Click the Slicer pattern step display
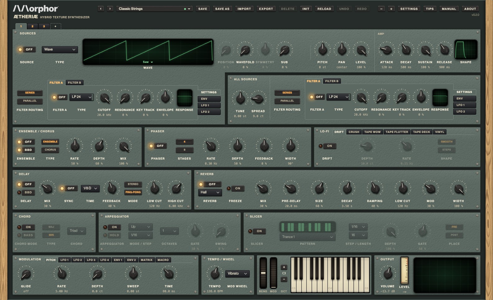The width and height of the screenshot is (493, 300). pos(307,227)
